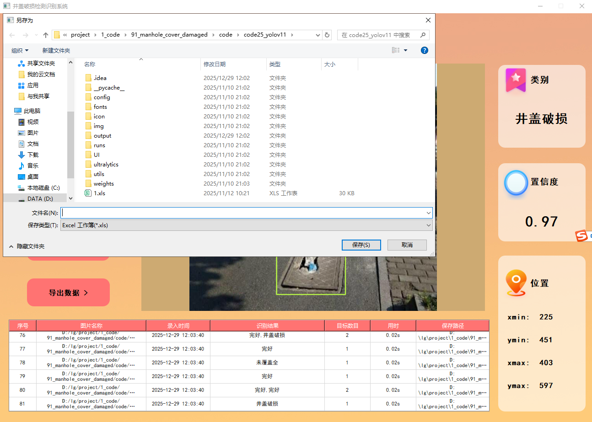Select the fonts folder
The height and width of the screenshot is (422, 592).
(96, 107)
